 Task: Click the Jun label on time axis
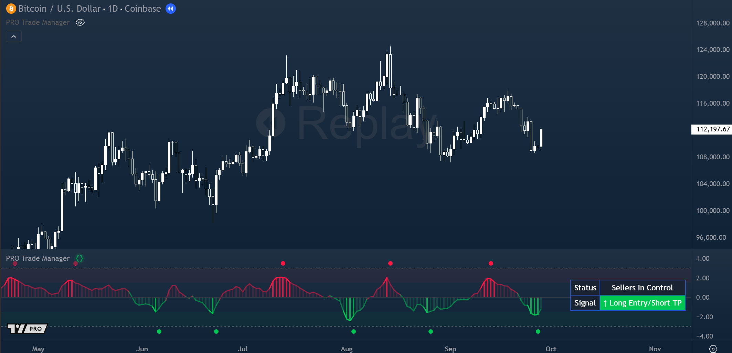pos(142,349)
